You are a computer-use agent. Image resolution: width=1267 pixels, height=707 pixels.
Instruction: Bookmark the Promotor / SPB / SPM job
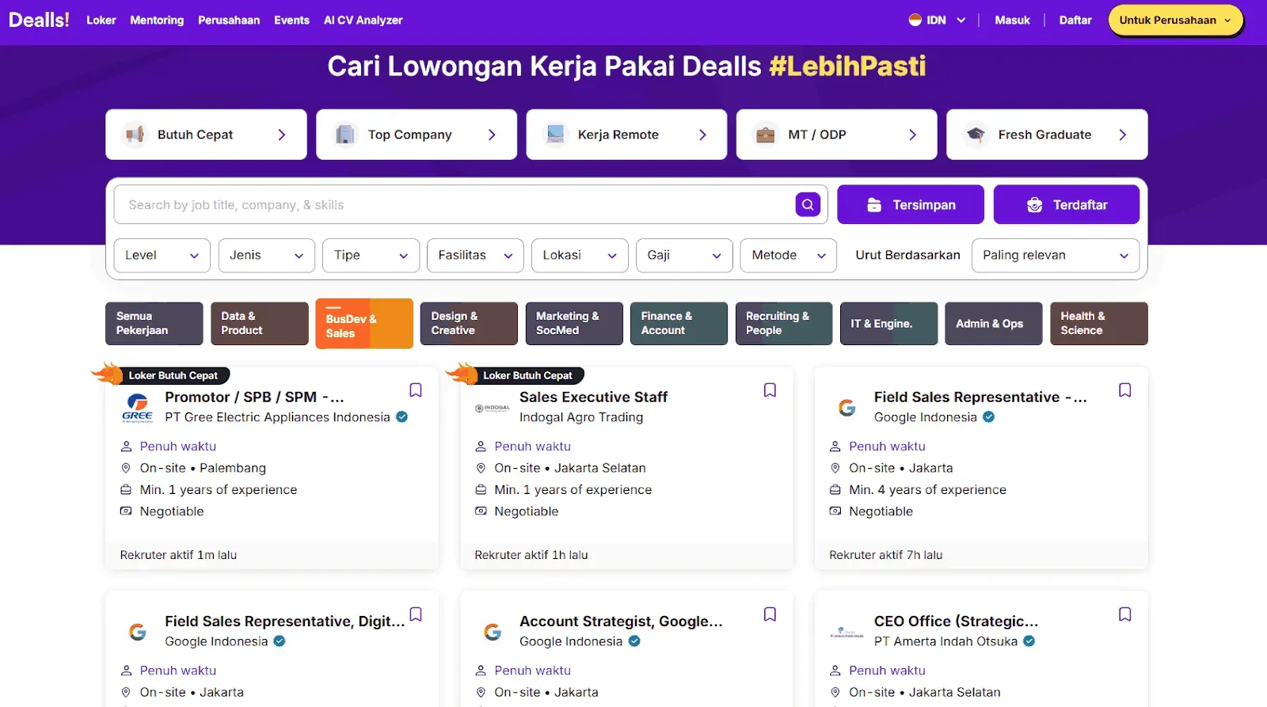pyautogui.click(x=415, y=390)
